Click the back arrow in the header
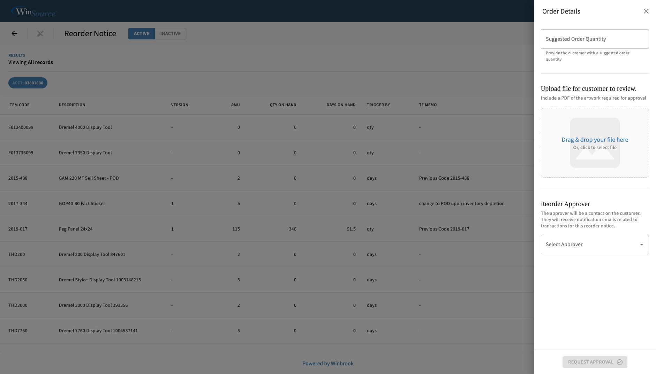This screenshot has width=656, height=374. [14, 33]
